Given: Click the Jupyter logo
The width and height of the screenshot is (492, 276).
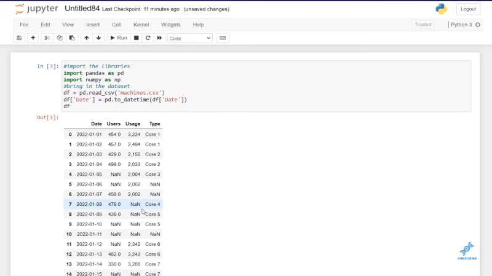Looking at the screenshot, I should (x=36, y=9).
